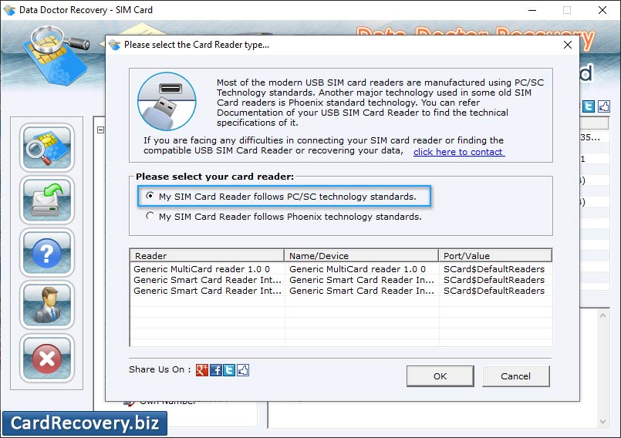Select the 'SCard$DefaultReaders' port value in first row
The height and width of the screenshot is (438, 621).
point(494,269)
